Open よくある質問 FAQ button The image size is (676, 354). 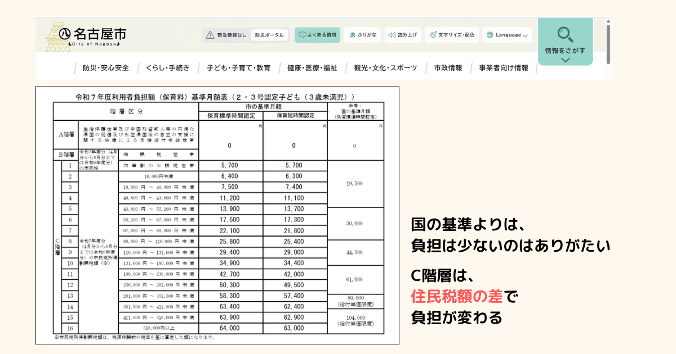pyautogui.click(x=317, y=35)
